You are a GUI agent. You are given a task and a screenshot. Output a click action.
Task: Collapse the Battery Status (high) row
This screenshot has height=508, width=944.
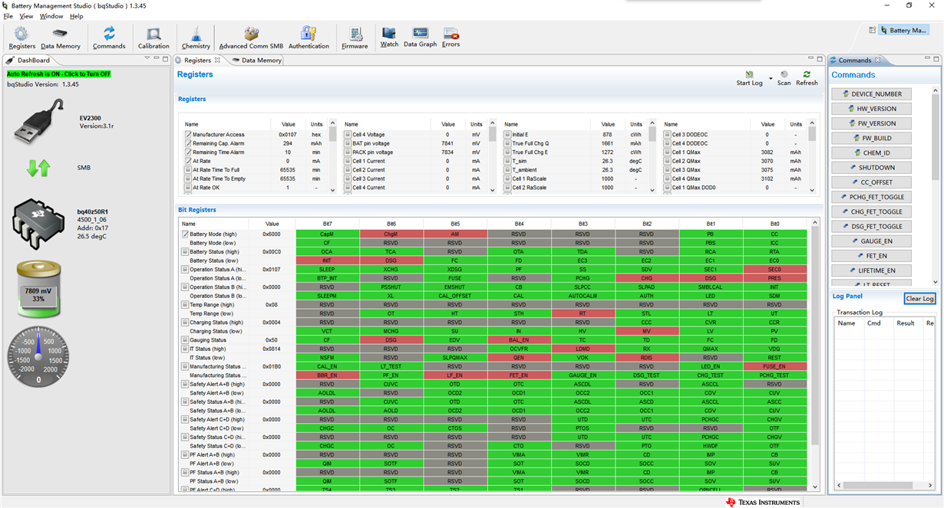pyautogui.click(x=185, y=251)
